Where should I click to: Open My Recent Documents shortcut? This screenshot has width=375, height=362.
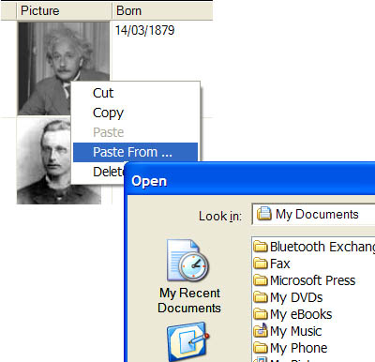(188, 277)
